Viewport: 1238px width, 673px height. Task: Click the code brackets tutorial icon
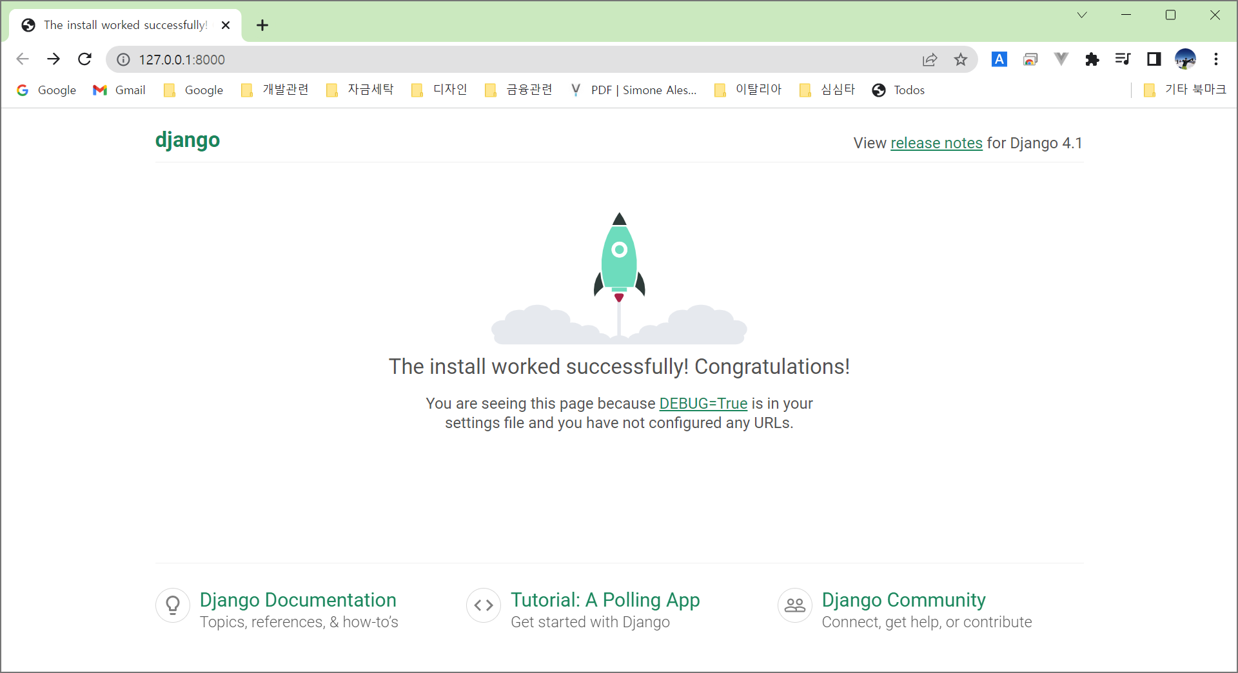[484, 605]
